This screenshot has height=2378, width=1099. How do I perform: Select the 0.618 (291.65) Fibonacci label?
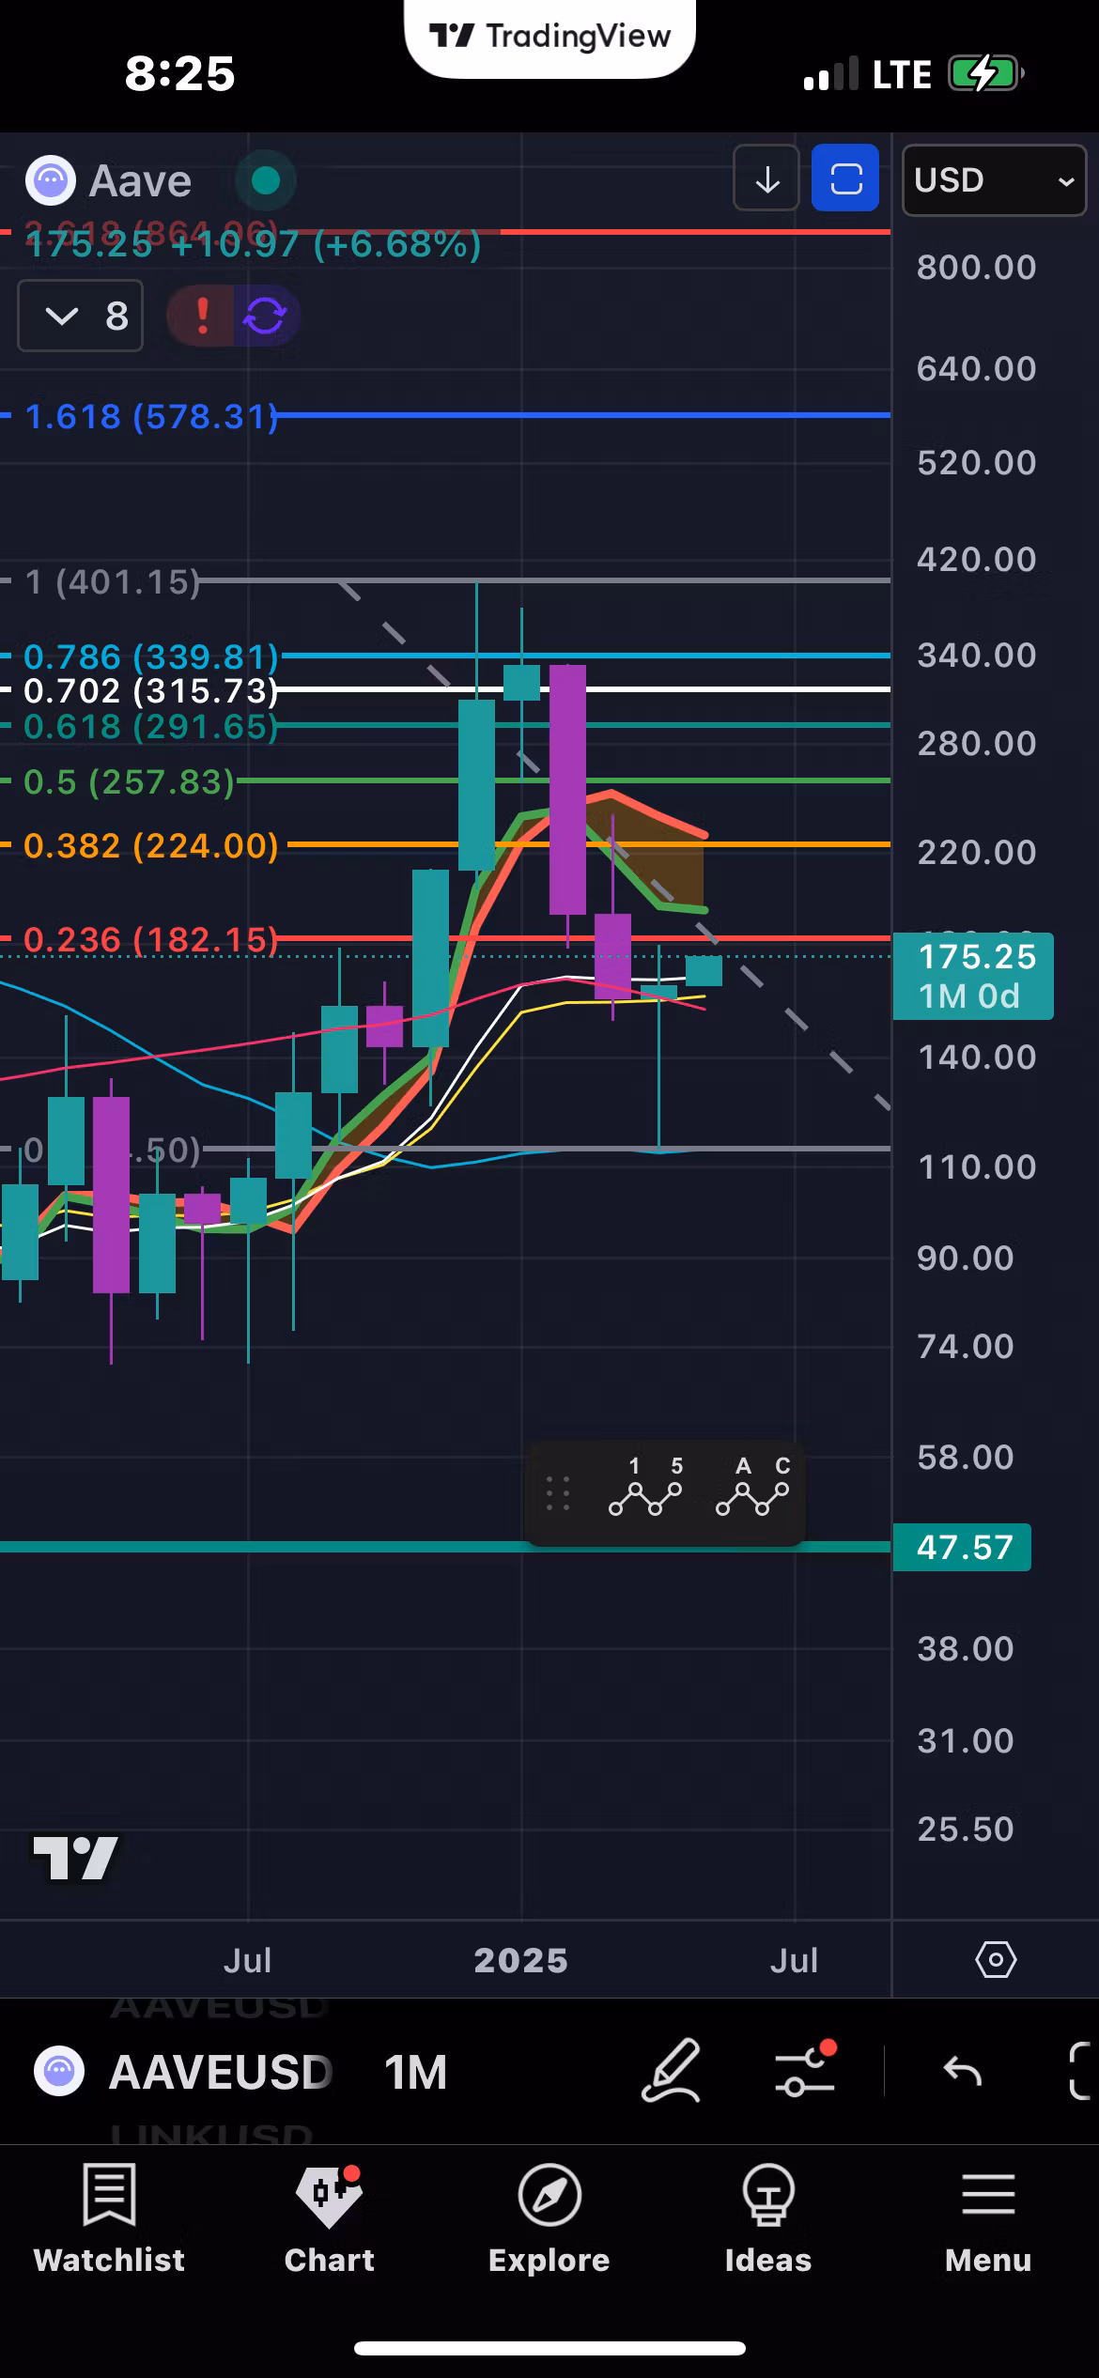151,726
